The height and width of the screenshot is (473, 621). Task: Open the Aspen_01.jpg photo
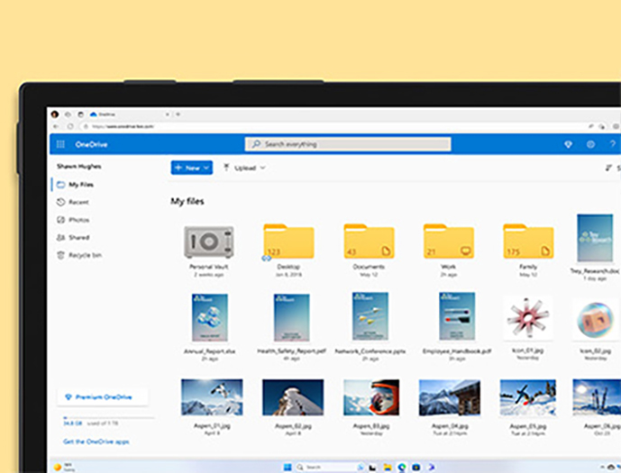pyautogui.click(x=212, y=397)
